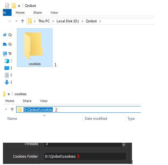This screenshot has width=168, height=165.
Task: Click the "This PC" breadcrumb in address bar
Action: (44, 21)
